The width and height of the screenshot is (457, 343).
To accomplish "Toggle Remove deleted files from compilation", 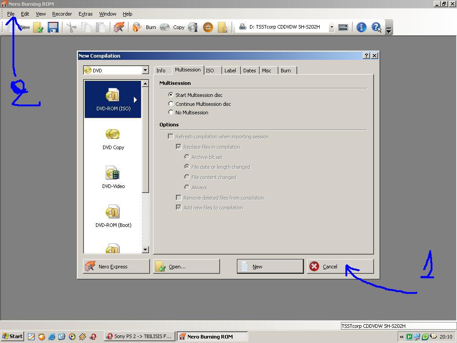I will [179, 198].
